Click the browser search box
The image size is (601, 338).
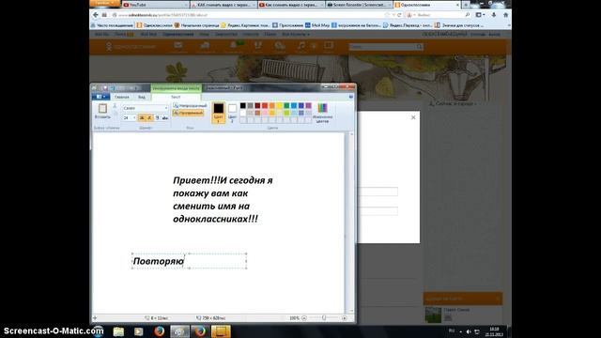coord(439,15)
